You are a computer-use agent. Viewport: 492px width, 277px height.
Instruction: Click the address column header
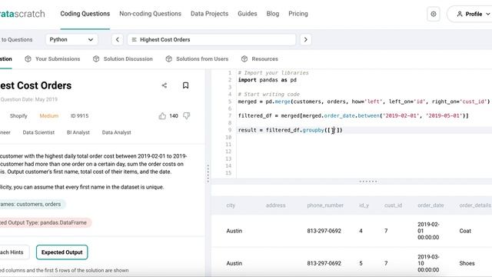(x=275, y=205)
